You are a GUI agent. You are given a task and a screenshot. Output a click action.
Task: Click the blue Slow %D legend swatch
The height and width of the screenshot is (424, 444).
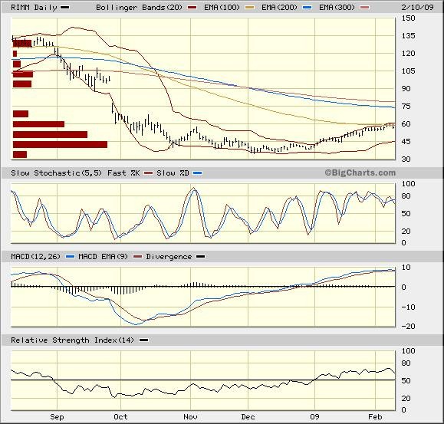point(198,173)
